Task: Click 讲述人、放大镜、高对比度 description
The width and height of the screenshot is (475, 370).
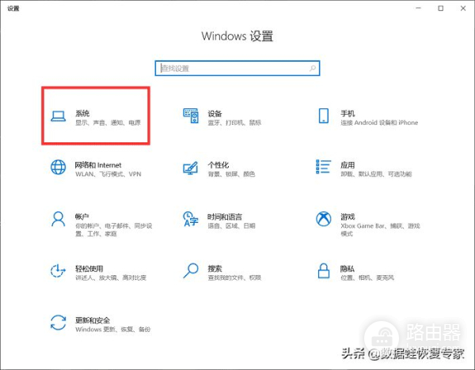Action: [111, 277]
